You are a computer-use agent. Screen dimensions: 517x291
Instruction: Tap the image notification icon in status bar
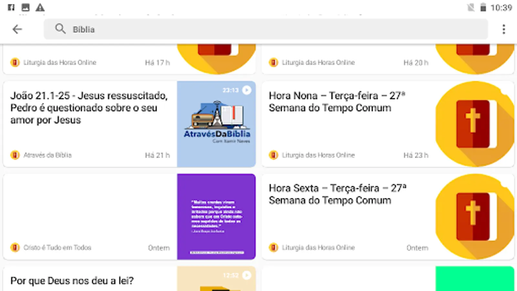26,7
